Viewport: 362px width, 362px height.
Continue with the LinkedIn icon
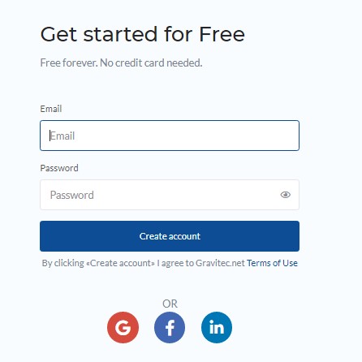coord(217,327)
